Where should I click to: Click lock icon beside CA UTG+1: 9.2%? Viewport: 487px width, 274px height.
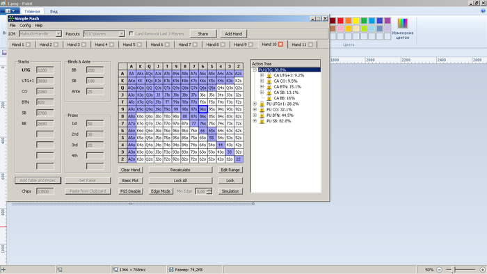pyautogui.click(x=269, y=75)
